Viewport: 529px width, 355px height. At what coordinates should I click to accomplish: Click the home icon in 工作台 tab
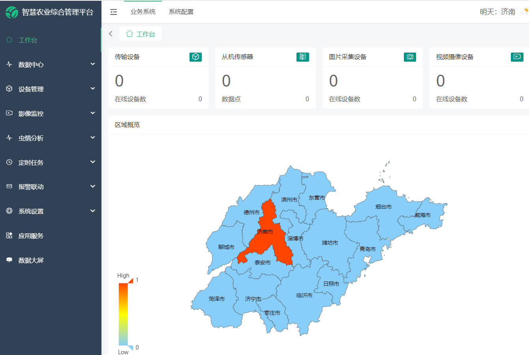pyautogui.click(x=129, y=34)
